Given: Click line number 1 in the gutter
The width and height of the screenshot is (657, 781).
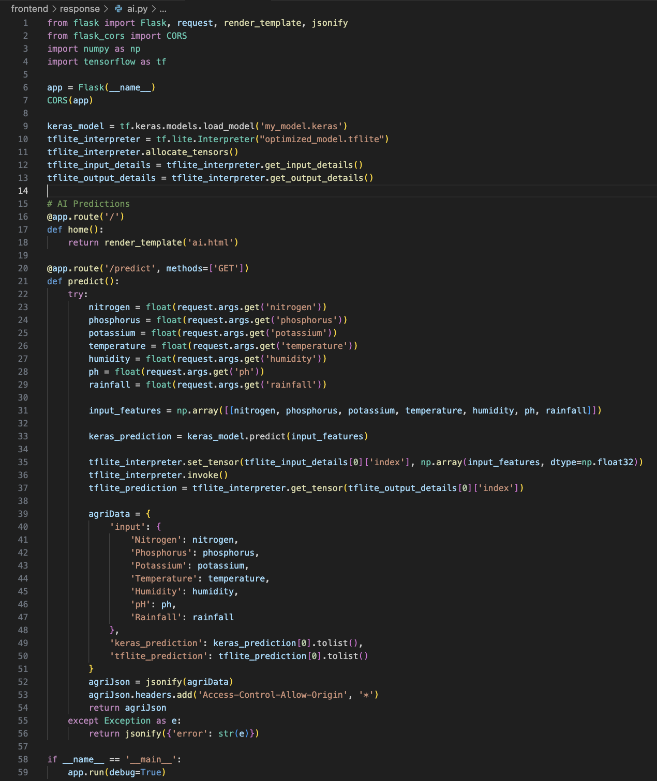Looking at the screenshot, I should [25, 23].
